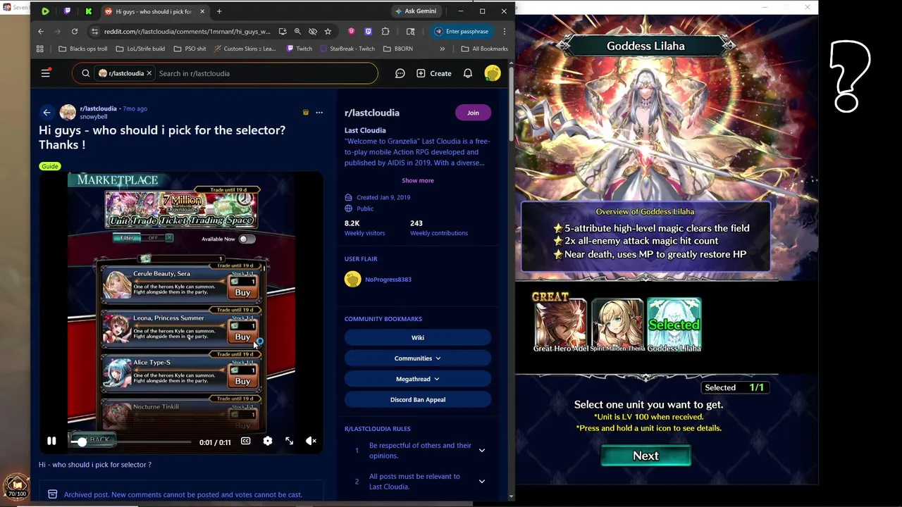Screen dimensions: 902x507
Task: Go back using the post back arrow
Action: click(x=47, y=113)
